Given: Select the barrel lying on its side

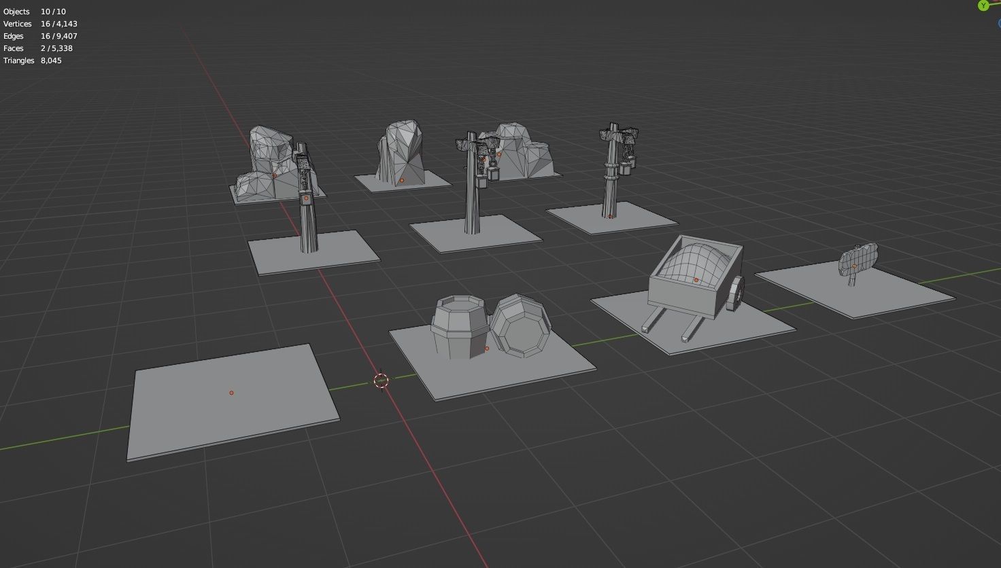Looking at the screenshot, I should (x=520, y=325).
